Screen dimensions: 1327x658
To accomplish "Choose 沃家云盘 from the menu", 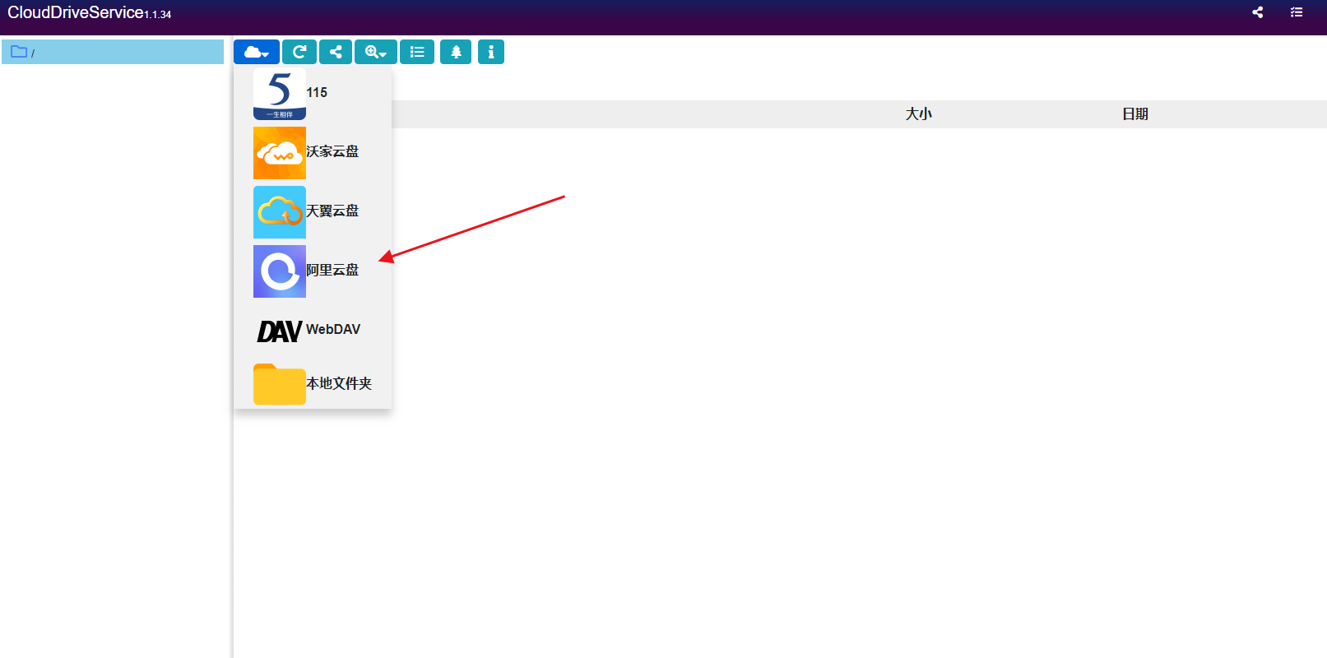I will pos(313,152).
